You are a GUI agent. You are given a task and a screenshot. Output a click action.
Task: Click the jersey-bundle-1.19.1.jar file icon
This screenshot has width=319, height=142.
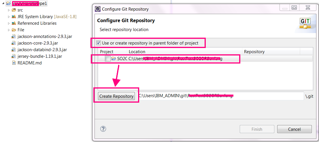click(x=14, y=56)
